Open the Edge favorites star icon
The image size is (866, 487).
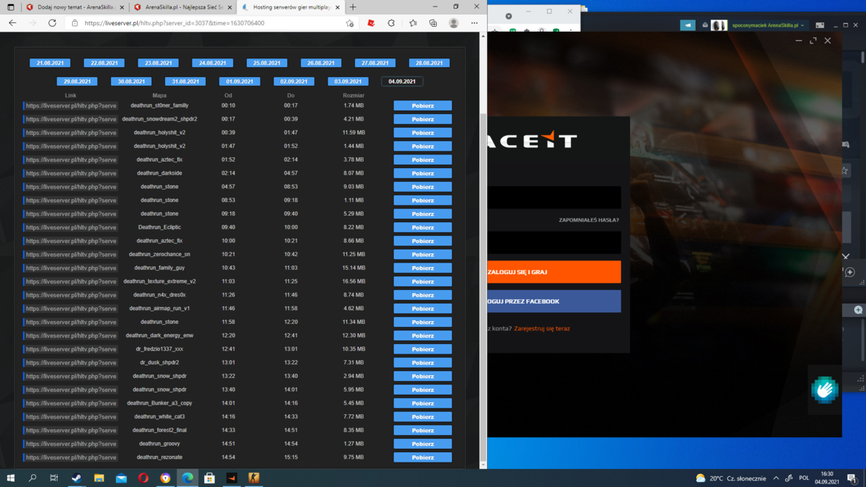tap(413, 23)
